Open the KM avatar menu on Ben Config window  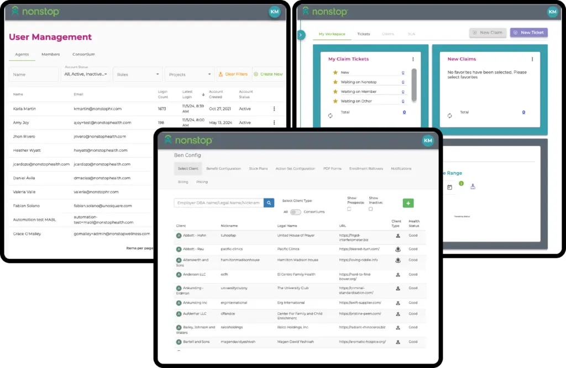428,141
